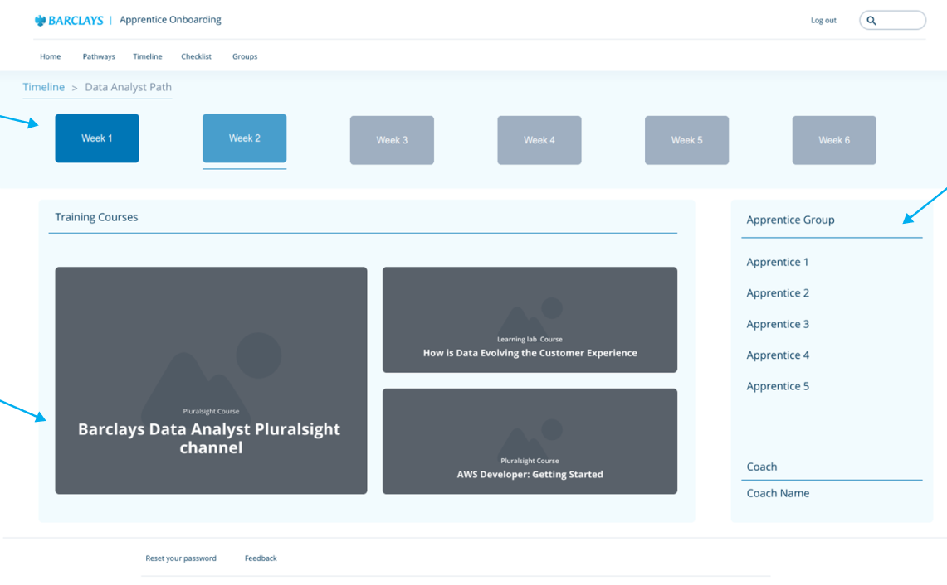The height and width of the screenshot is (585, 947).
Task: Open the Home menu item
Action: coord(50,56)
